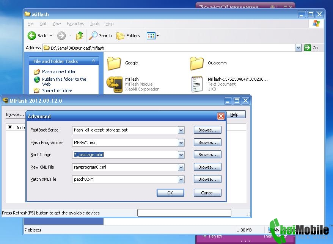Select the MiFlash text document icon

(197, 84)
